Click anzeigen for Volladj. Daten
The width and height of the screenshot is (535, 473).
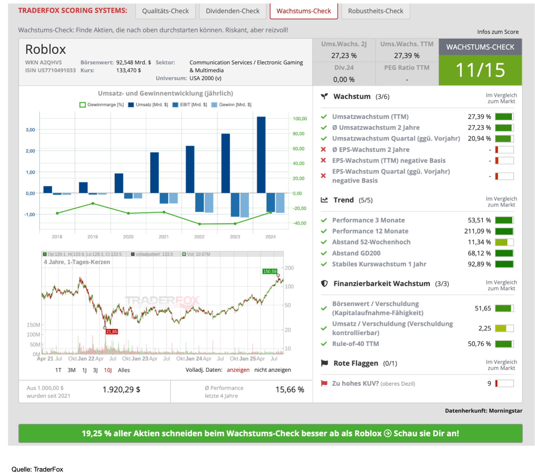click(238, 370)
